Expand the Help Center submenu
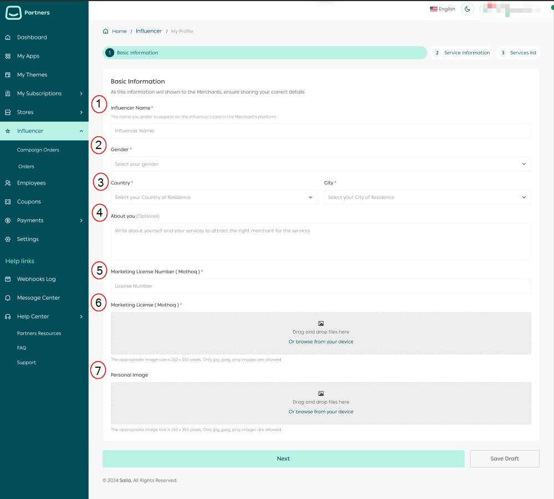 click(81, 316)
